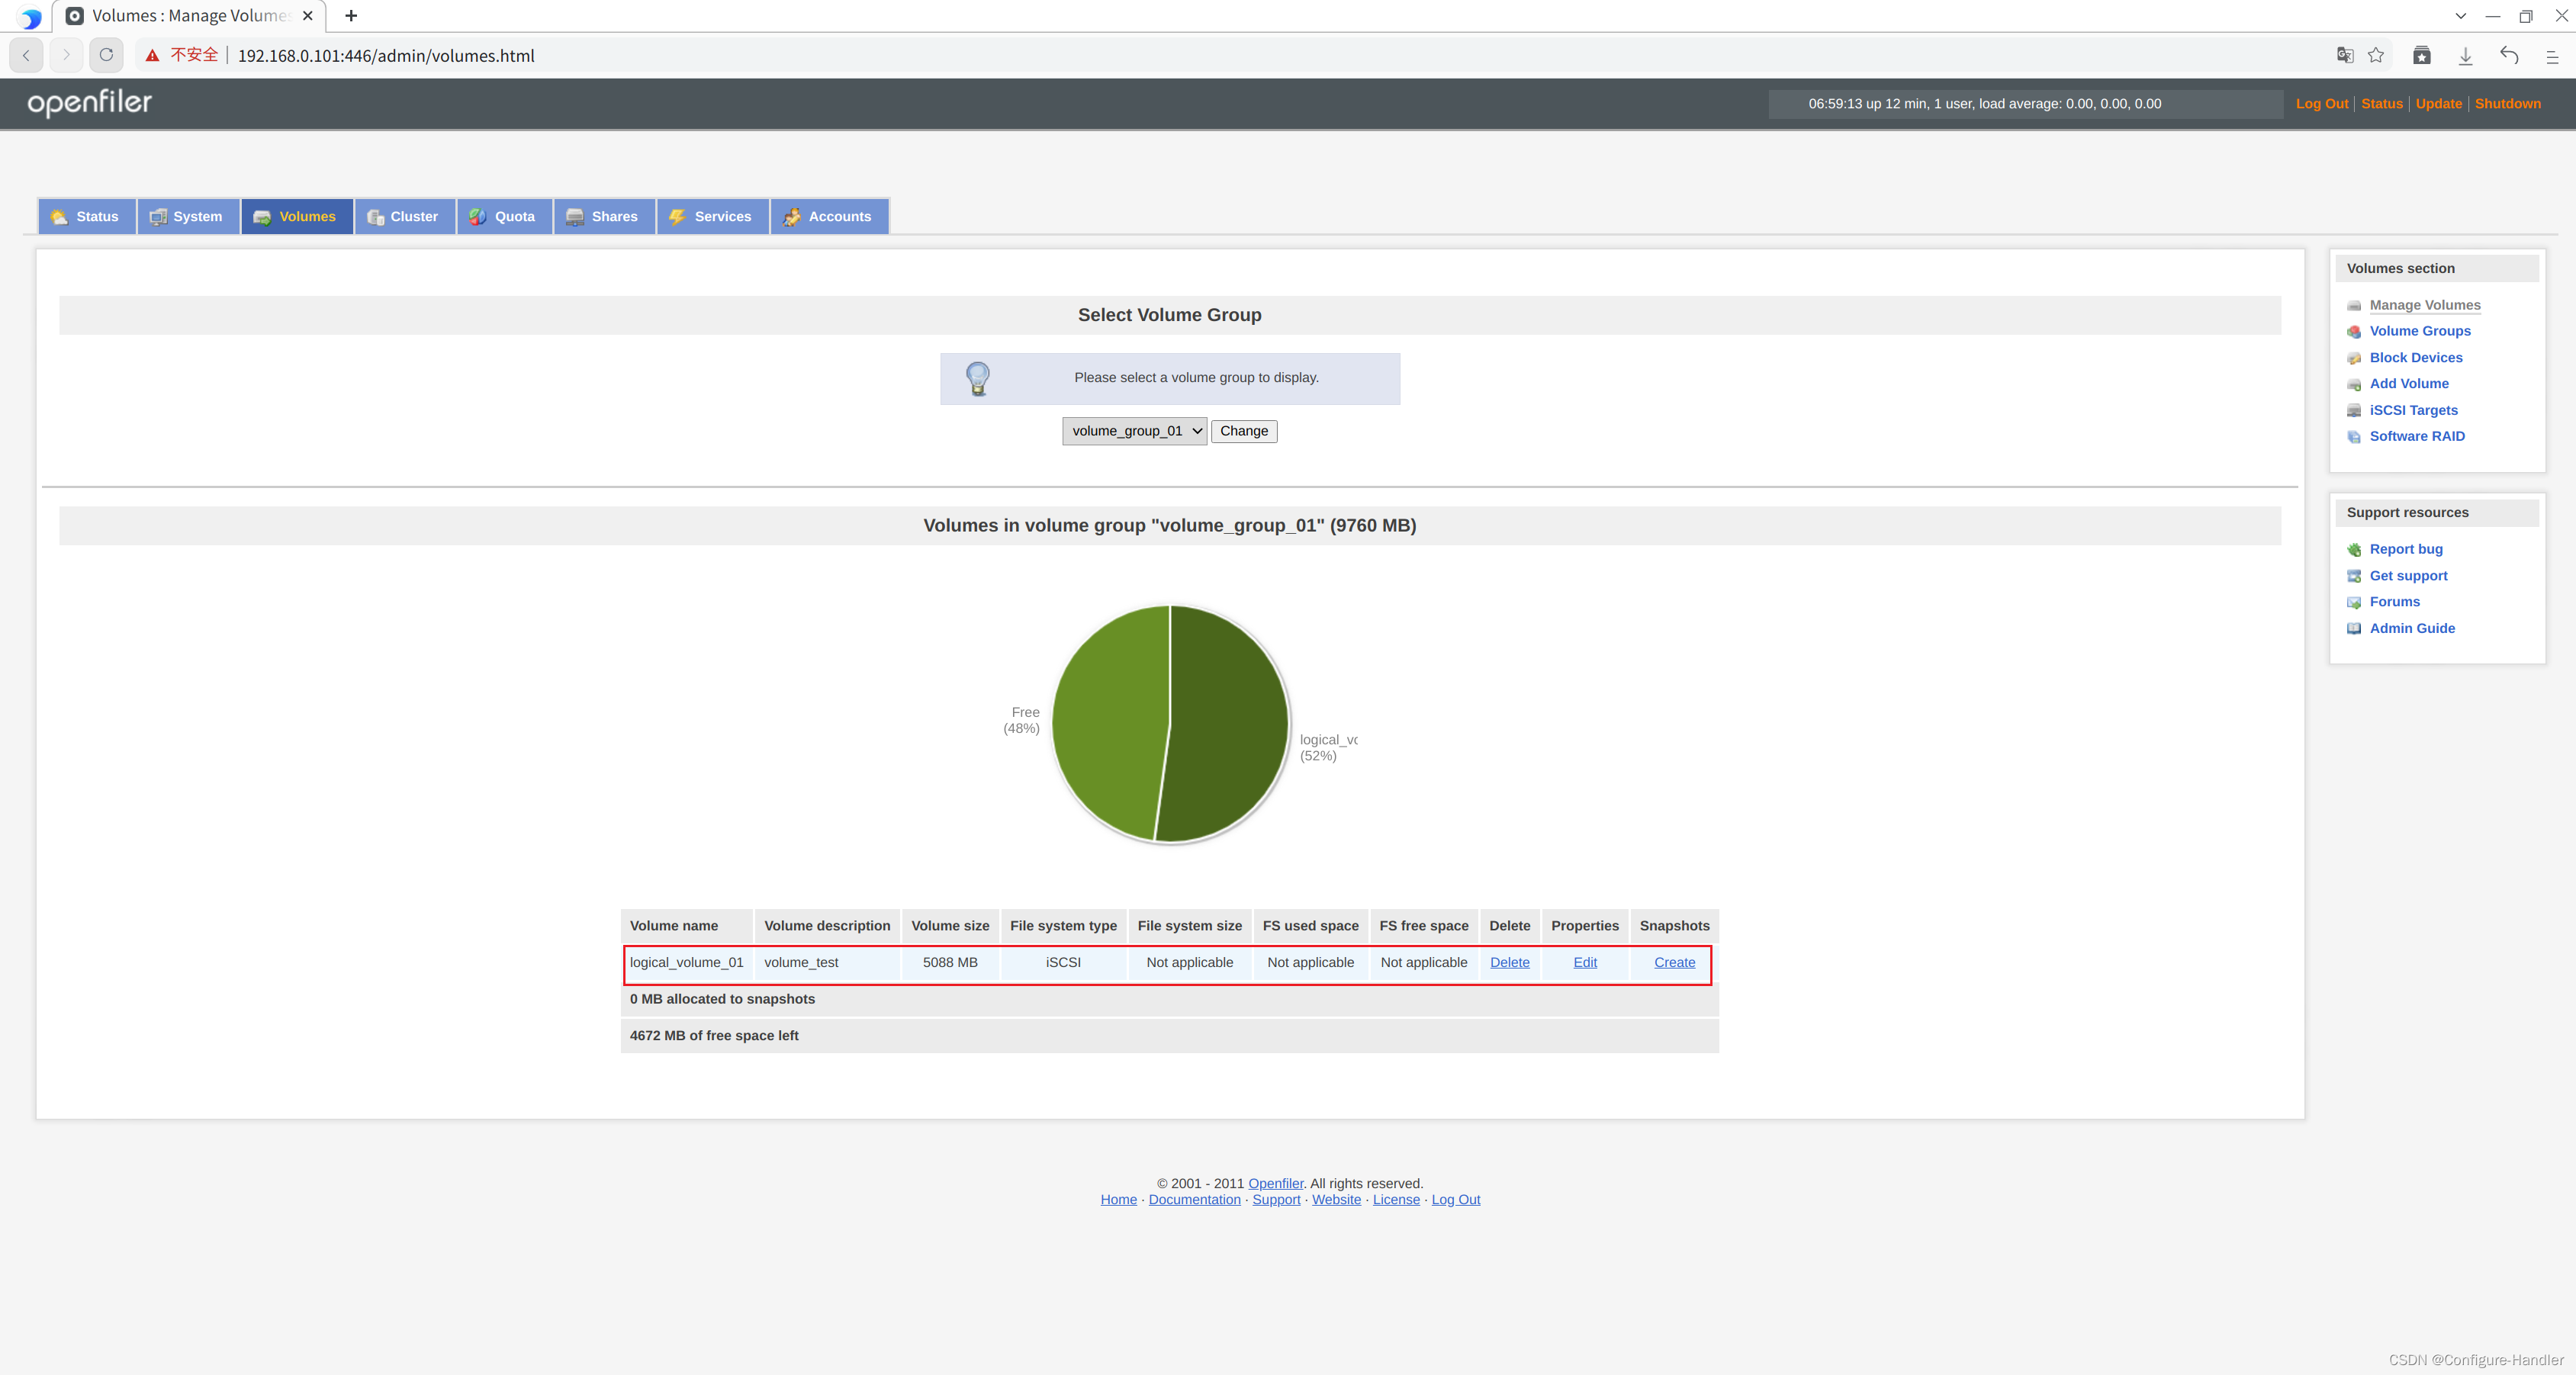Switch to the Cluster tab
The image size is (2576, 1375).
(404, 216)
